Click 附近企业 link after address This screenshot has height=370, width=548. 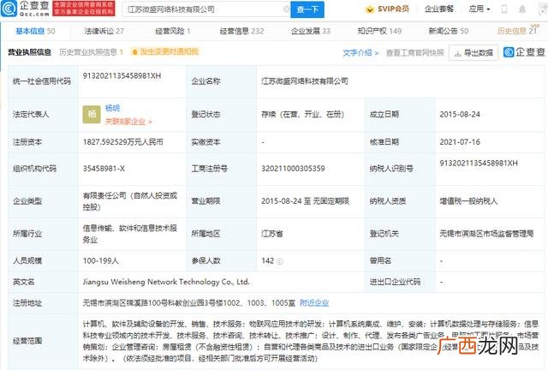314,303
